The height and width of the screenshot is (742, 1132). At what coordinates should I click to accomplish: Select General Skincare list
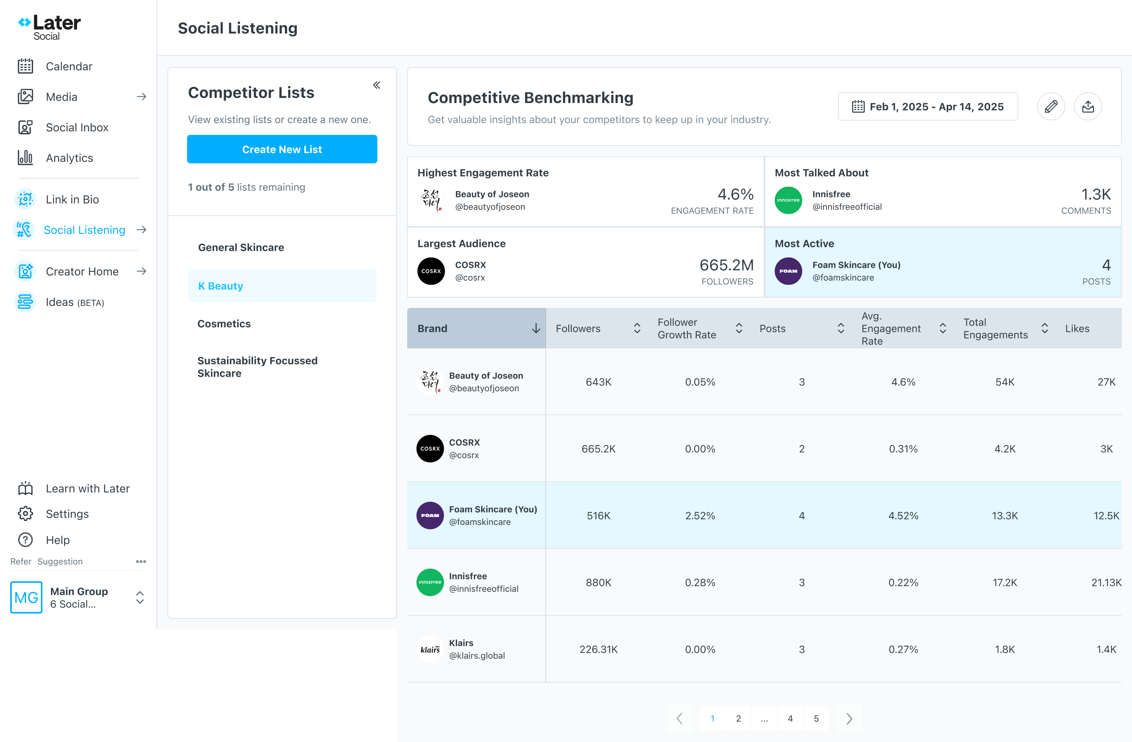tap(241, 247)
